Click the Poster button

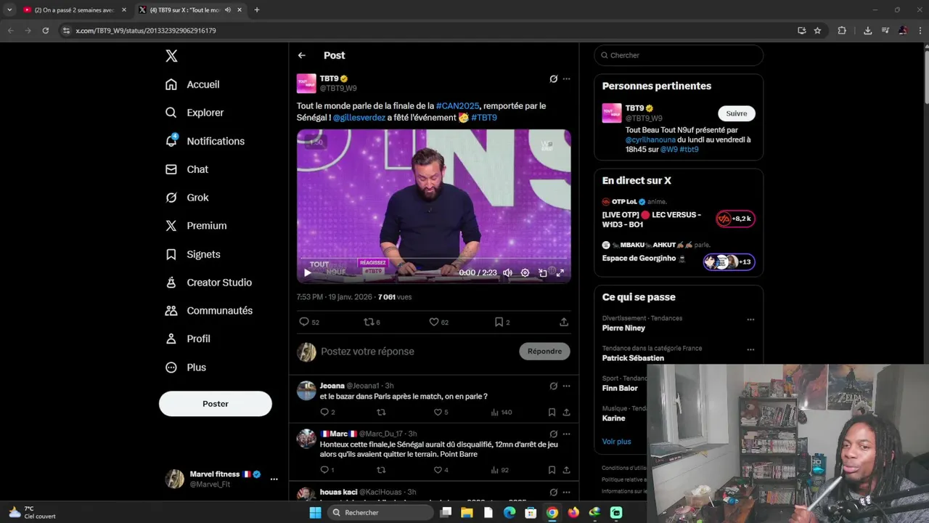point(216,404)
